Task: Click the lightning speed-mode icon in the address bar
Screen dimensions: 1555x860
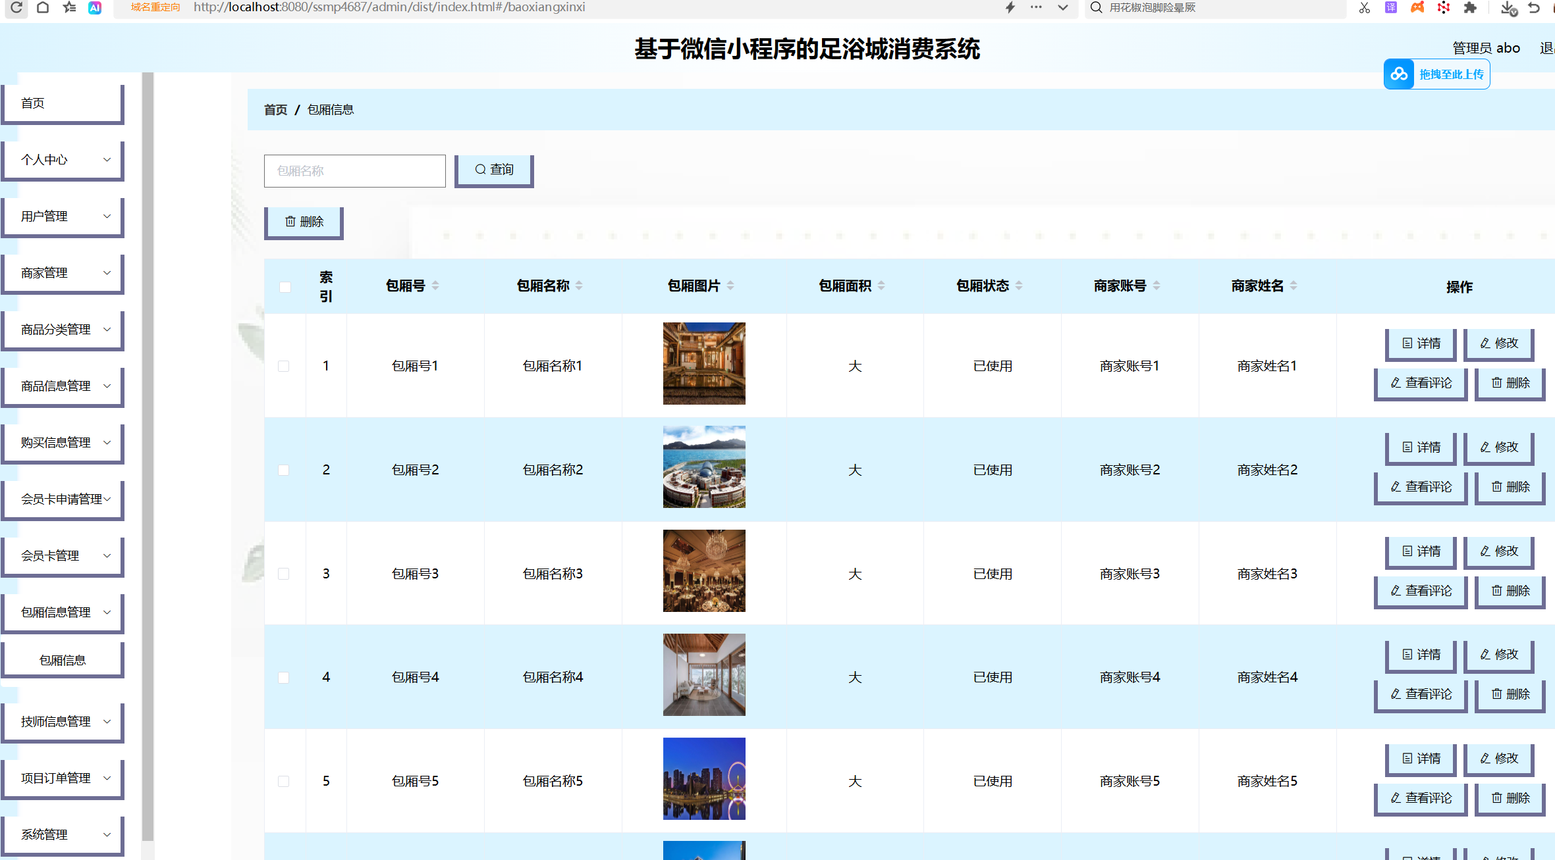Action: pyautogui.click(x=1010, y=7)
